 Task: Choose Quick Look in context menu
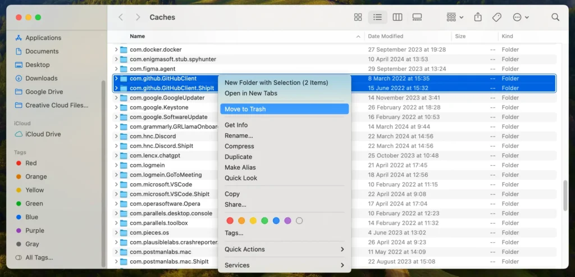(x=284, y=178)
